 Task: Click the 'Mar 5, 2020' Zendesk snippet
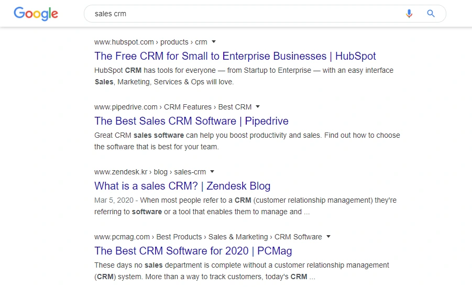tap(245, 206)
